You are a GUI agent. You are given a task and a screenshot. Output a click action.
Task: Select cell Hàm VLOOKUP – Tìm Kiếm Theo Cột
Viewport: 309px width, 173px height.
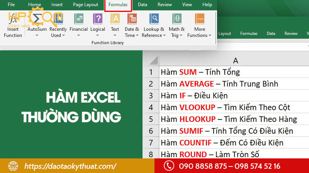[234, 107]
